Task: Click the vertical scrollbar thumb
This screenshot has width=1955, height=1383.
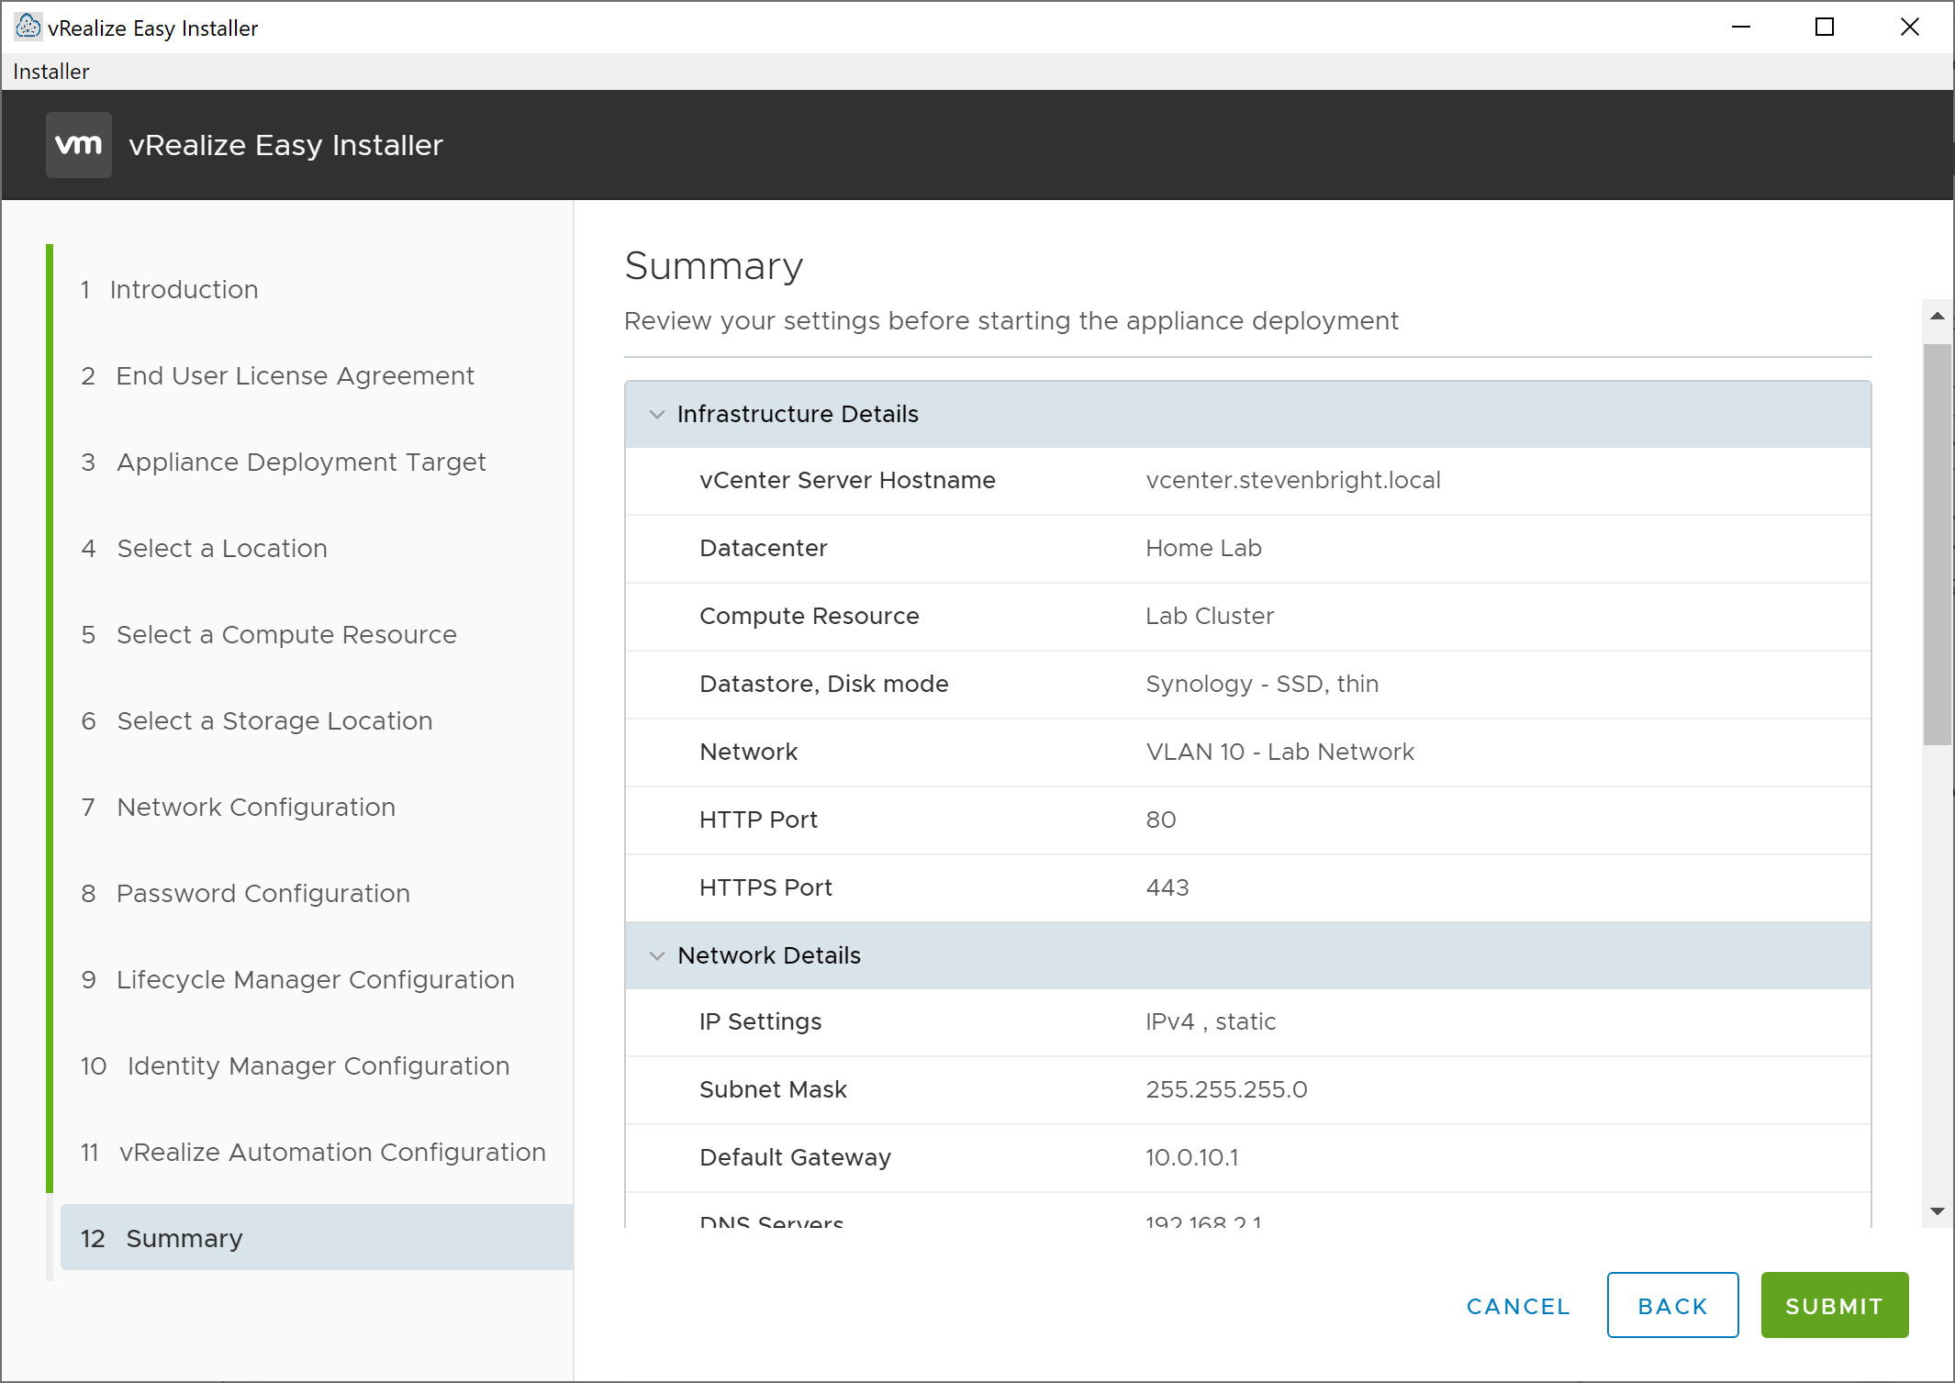Action: [x=1938, y=543]
